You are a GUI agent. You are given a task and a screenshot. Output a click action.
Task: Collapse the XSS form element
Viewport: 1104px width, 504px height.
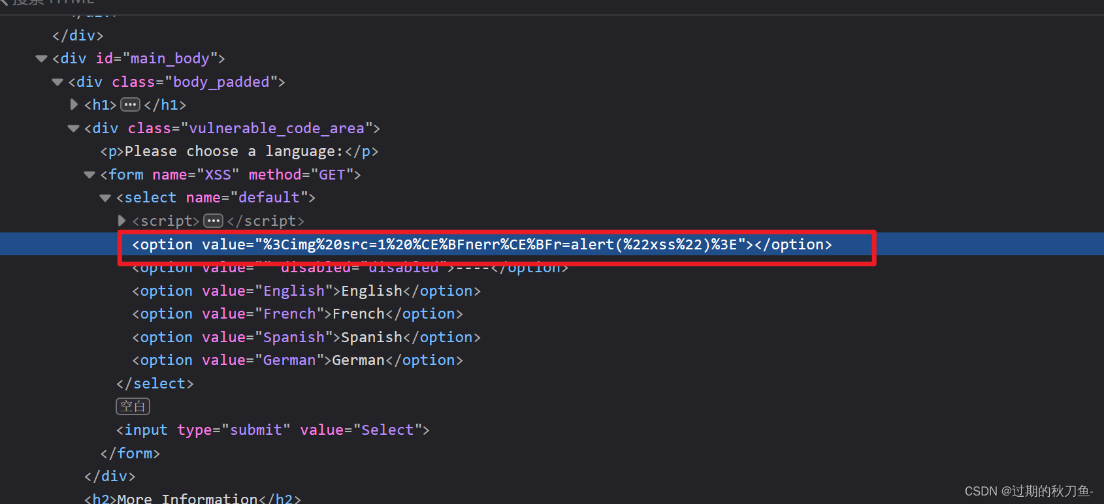(89, 175)
